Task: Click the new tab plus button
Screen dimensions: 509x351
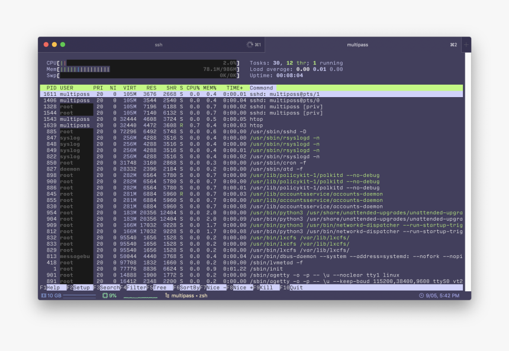Action: pyautogui.click(x=466, y=45)
